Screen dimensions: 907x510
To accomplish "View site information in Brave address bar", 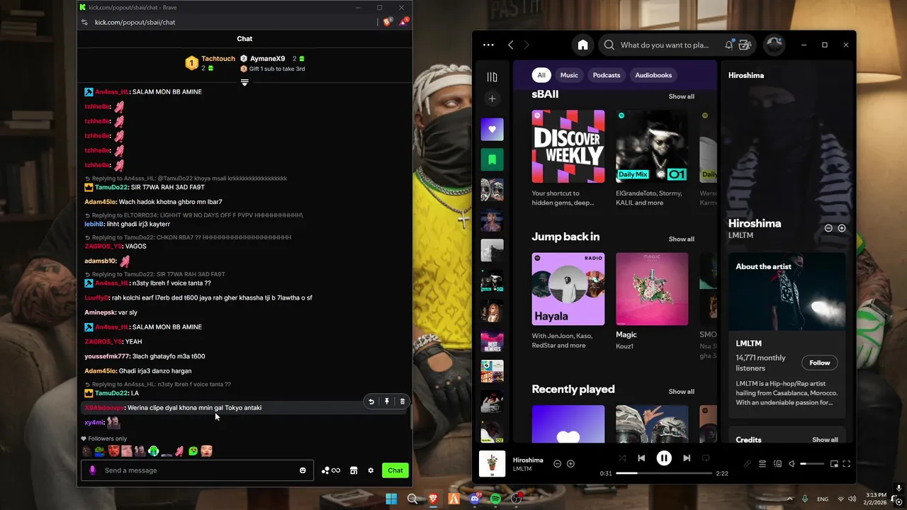I will 84,22.
